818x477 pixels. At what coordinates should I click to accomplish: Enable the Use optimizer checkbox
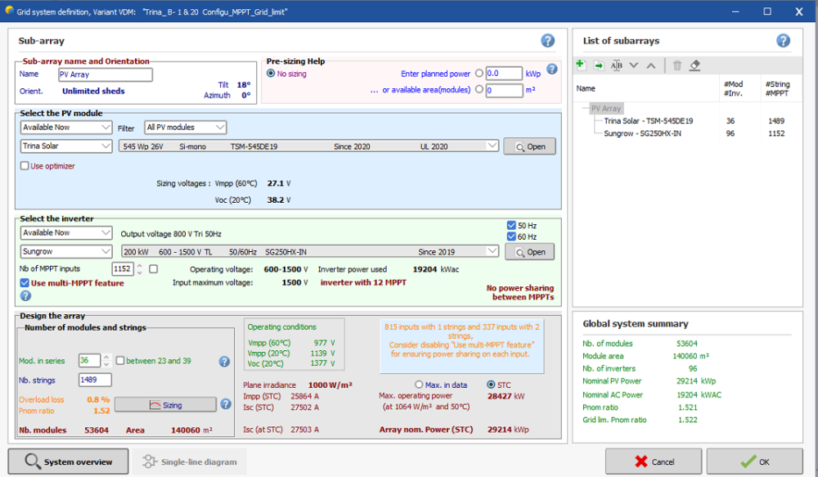pyautogui.click(x=25, y=166)
